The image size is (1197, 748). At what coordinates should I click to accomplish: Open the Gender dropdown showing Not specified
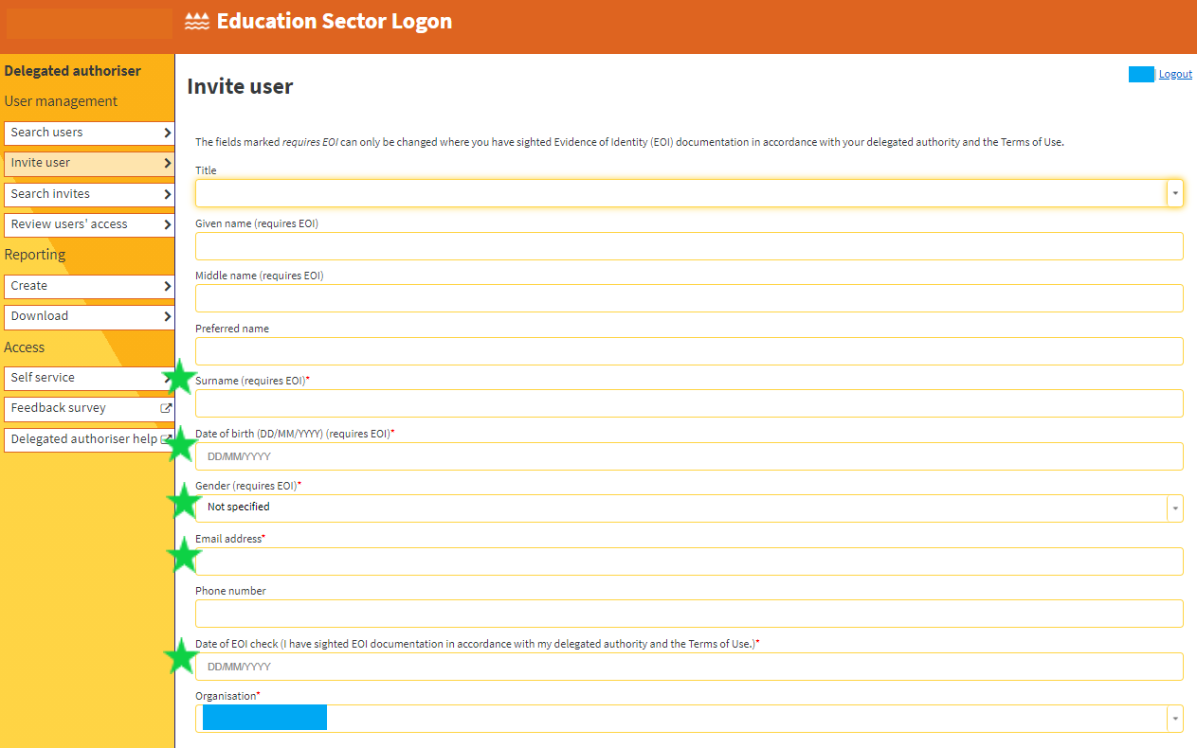click(x=1175, y=508)
